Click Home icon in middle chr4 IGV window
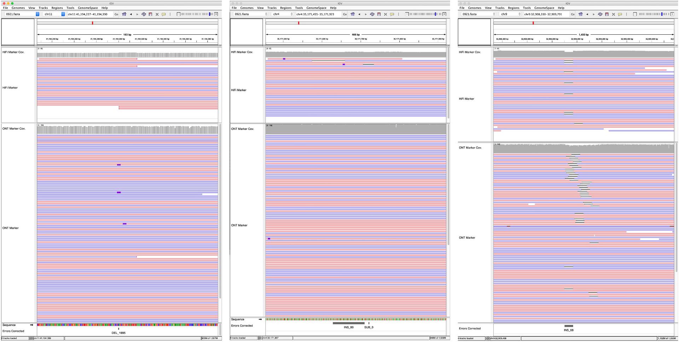This screenshot has width=679, height=342. [353, 14]
